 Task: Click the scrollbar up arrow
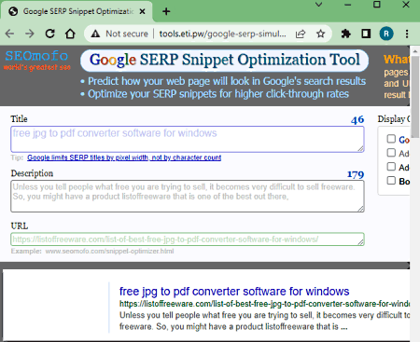pyautogui.click(x=414, y=51)
